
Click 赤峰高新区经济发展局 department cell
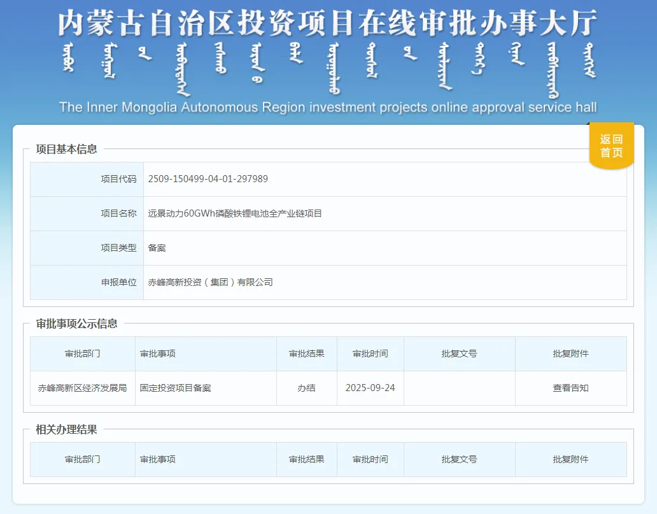point(83,389)
